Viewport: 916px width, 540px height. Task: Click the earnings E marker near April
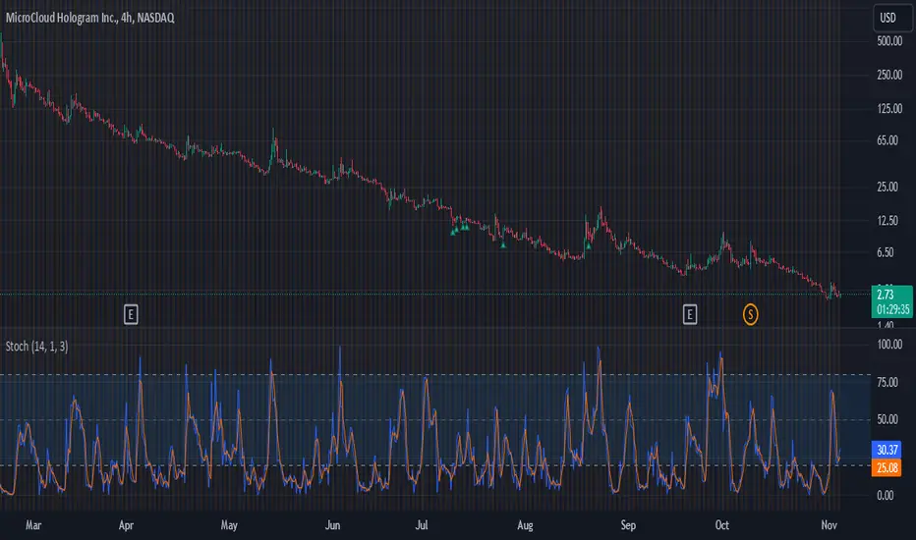131,314
